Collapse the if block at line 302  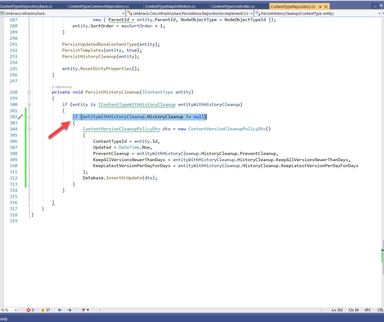point(29,117)
